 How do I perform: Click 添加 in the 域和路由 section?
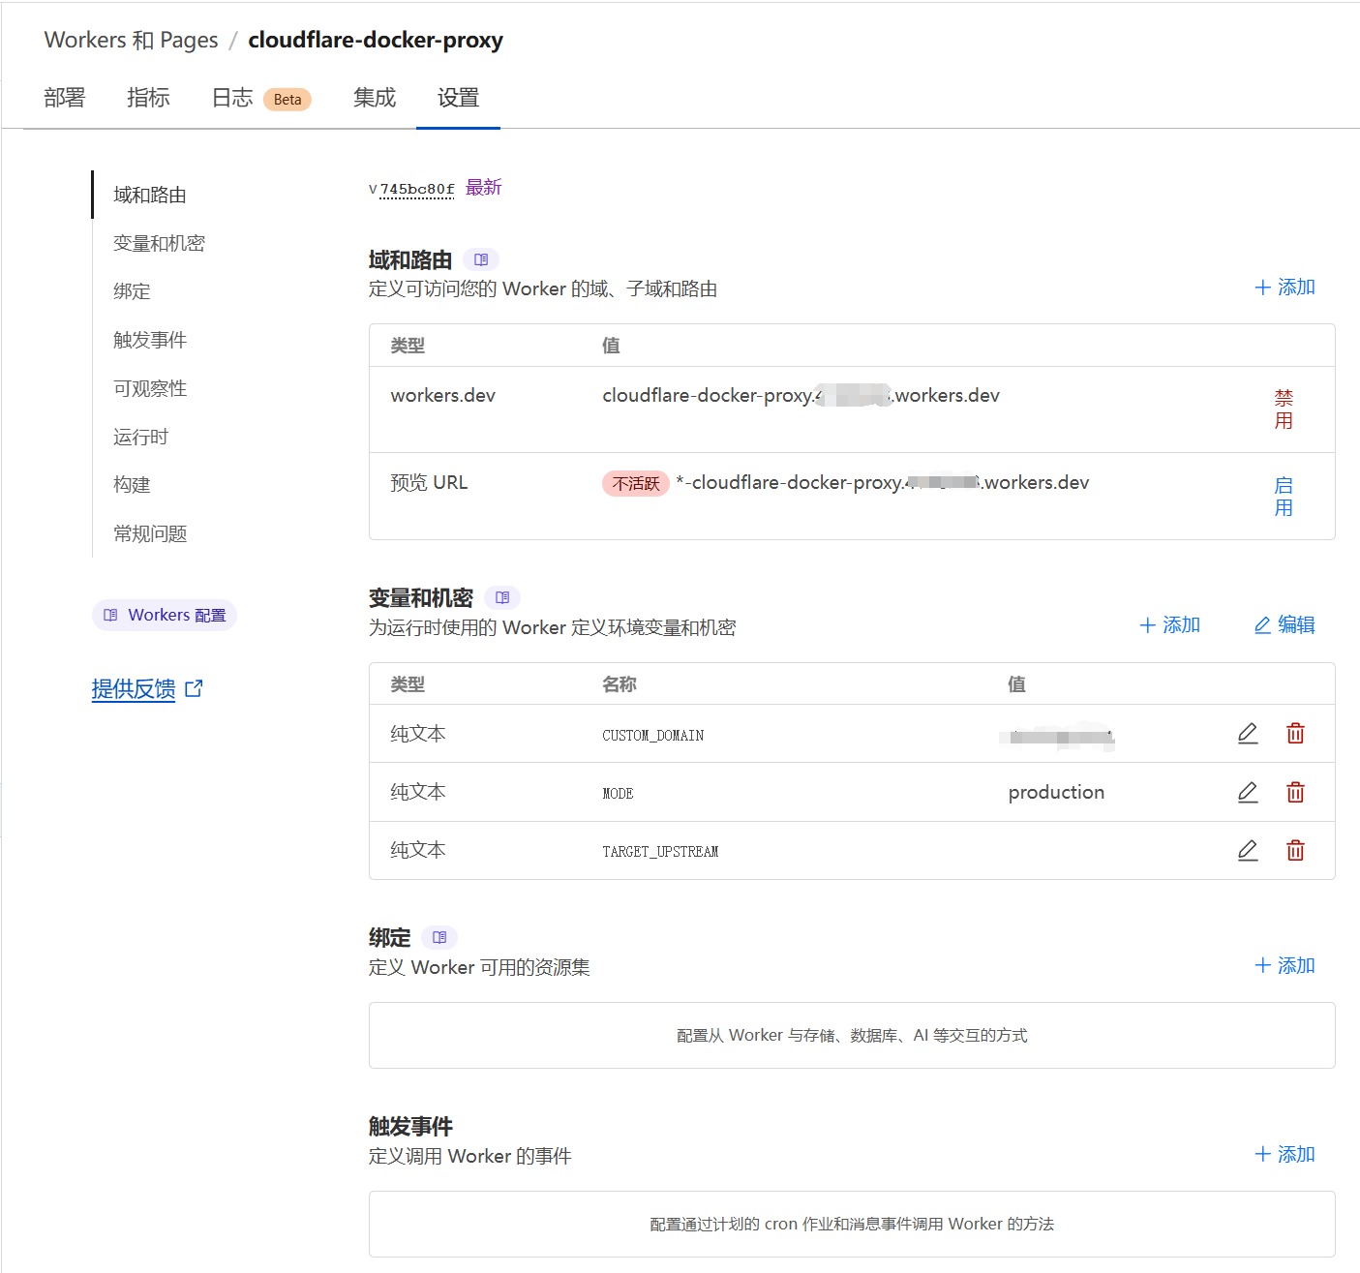tap(1284, 288)
